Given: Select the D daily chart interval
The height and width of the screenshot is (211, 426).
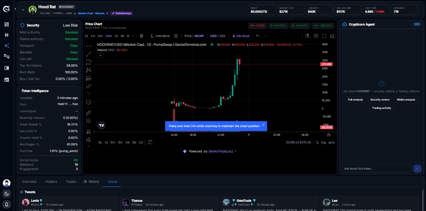Looking at the screenshot, I should click(128, 36).
